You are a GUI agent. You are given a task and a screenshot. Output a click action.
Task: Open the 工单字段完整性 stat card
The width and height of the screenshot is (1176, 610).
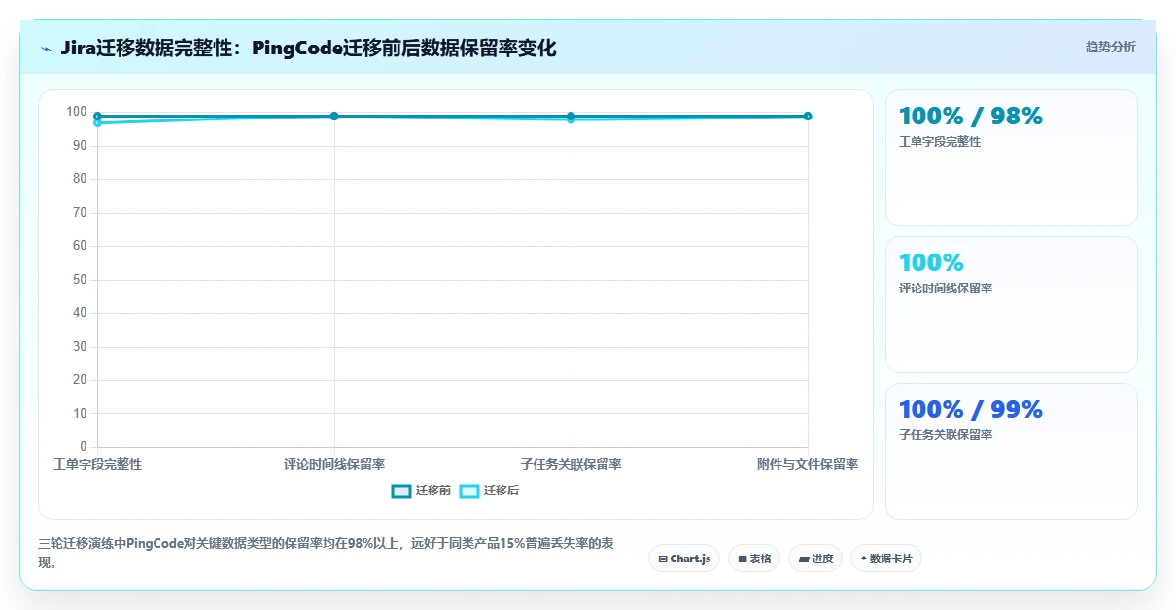click(1012, 157)
